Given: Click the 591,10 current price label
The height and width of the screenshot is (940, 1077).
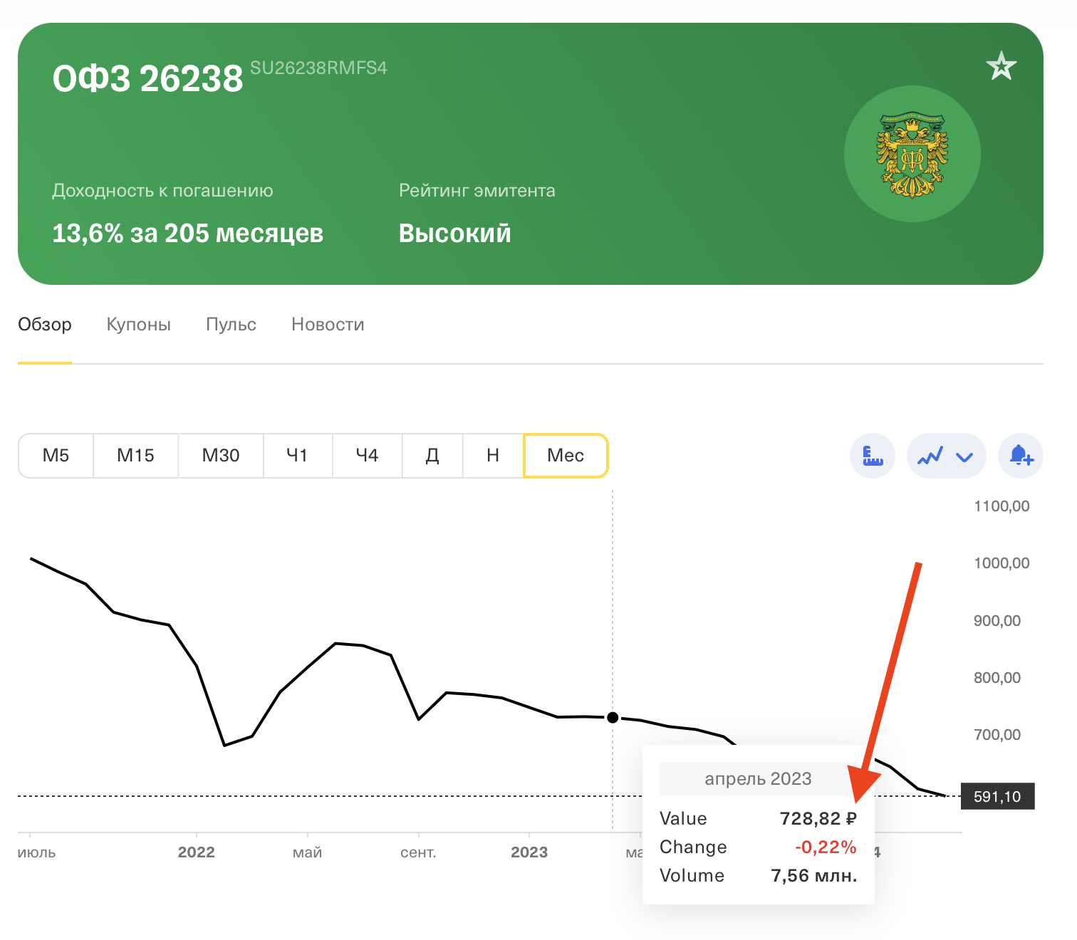Looking at the screenshot, I should pos(997,796).
